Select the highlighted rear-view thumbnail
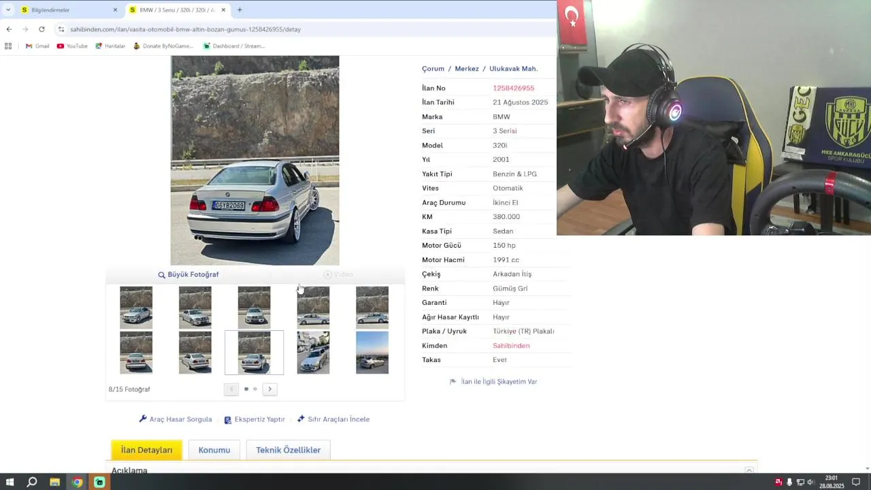The image size is (871, 490). (254, 353)
